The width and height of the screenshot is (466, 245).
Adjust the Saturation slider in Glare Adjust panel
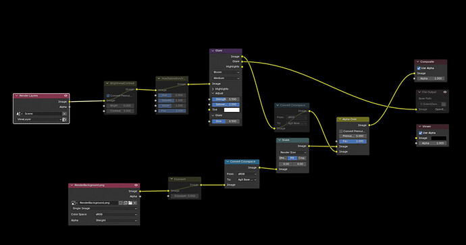pos(226,105)
